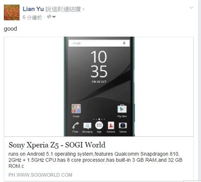
Task: Click the Google search bar in phone image
Action: tap(99, 43)
